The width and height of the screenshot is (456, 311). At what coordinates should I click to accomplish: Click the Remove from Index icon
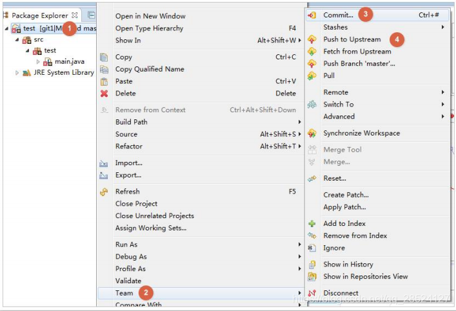pyautogui.click(x=312, y=236)
